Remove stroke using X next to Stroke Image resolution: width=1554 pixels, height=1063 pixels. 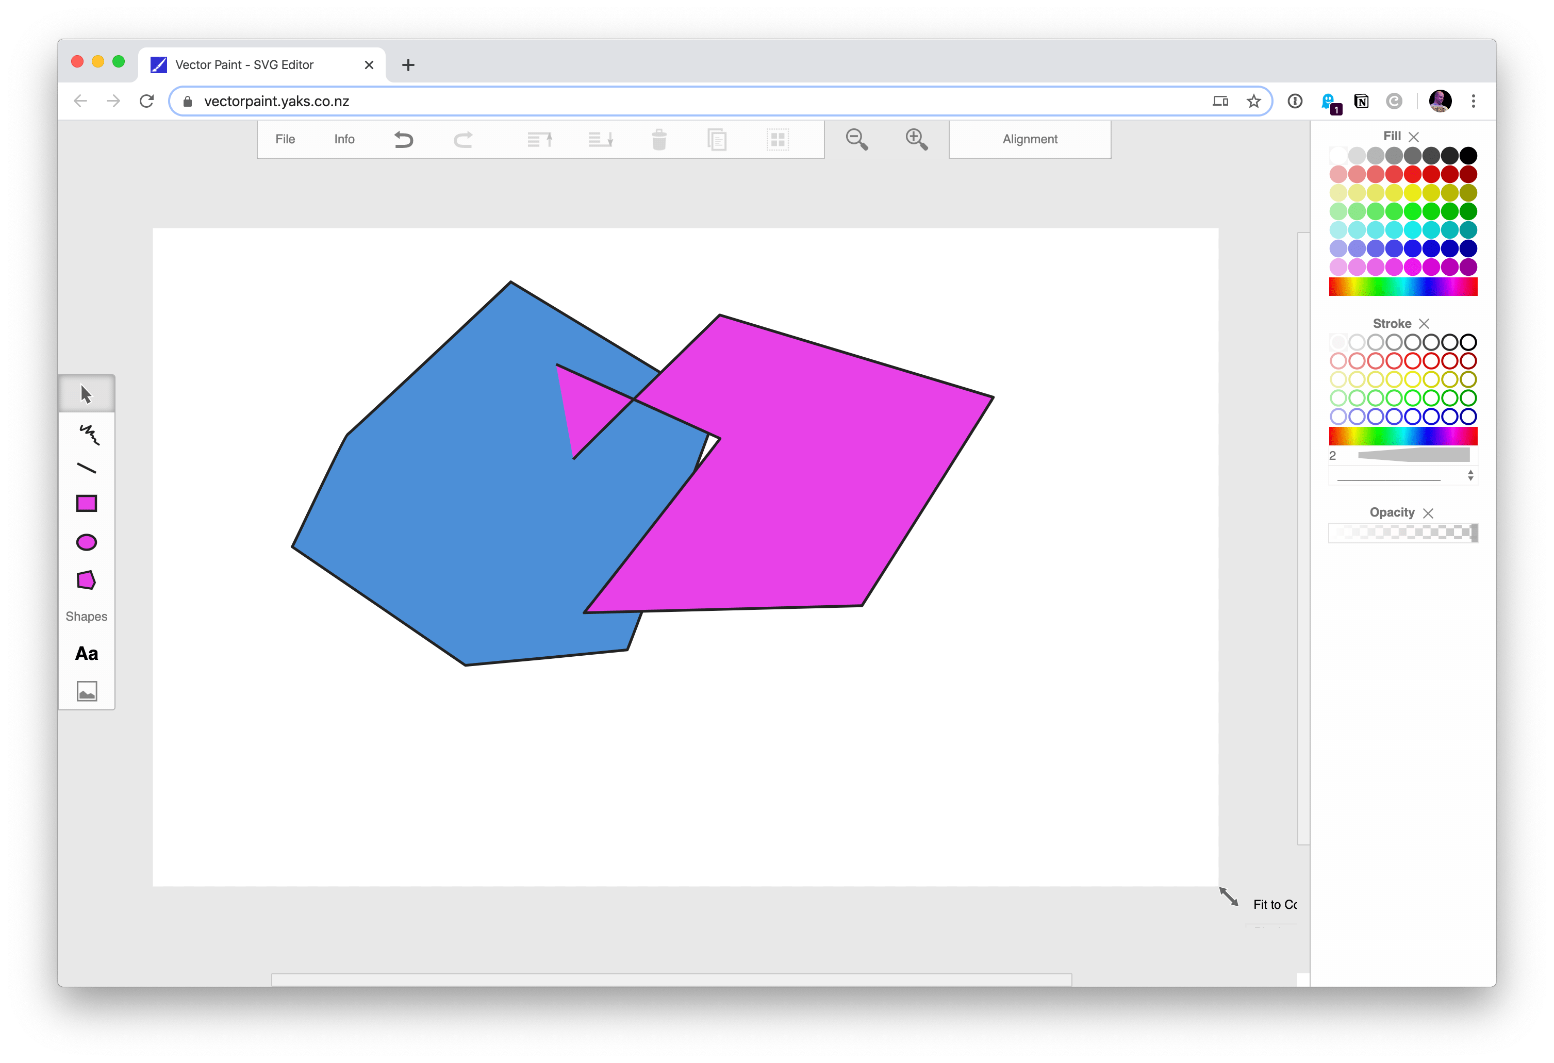tap(1424, 324)
